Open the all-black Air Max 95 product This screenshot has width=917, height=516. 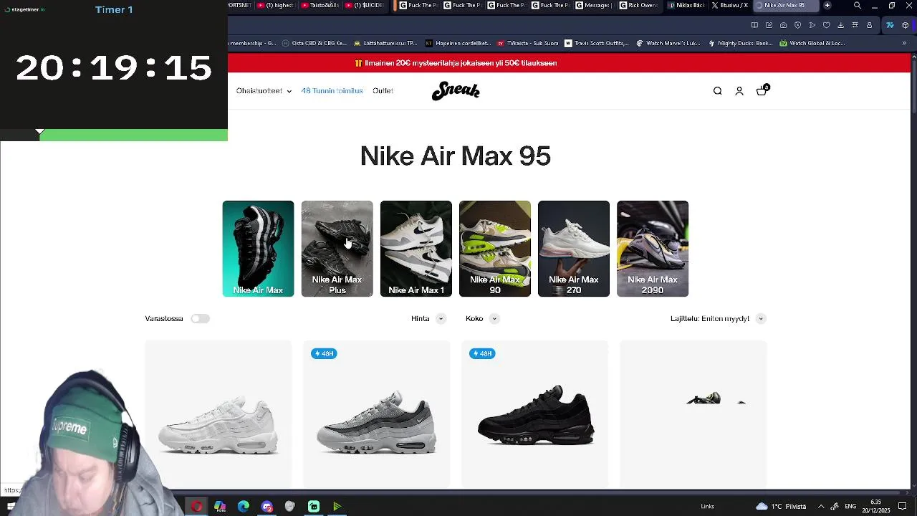535,414
